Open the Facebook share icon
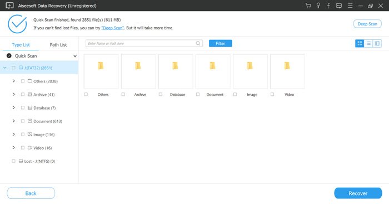This screenshot has width=389, height=206. point(328,6)
